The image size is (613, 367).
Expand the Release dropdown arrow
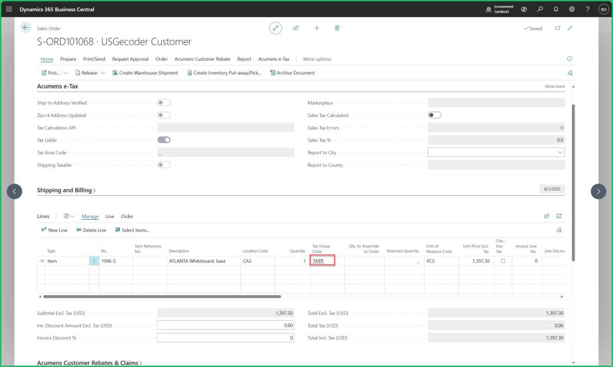point(103,73)
